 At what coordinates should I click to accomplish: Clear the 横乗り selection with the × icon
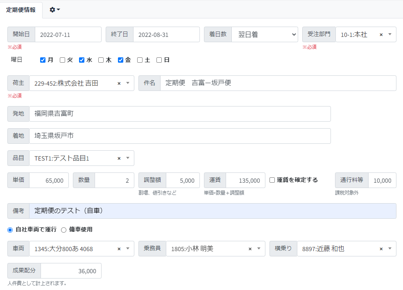pos(381,249)
